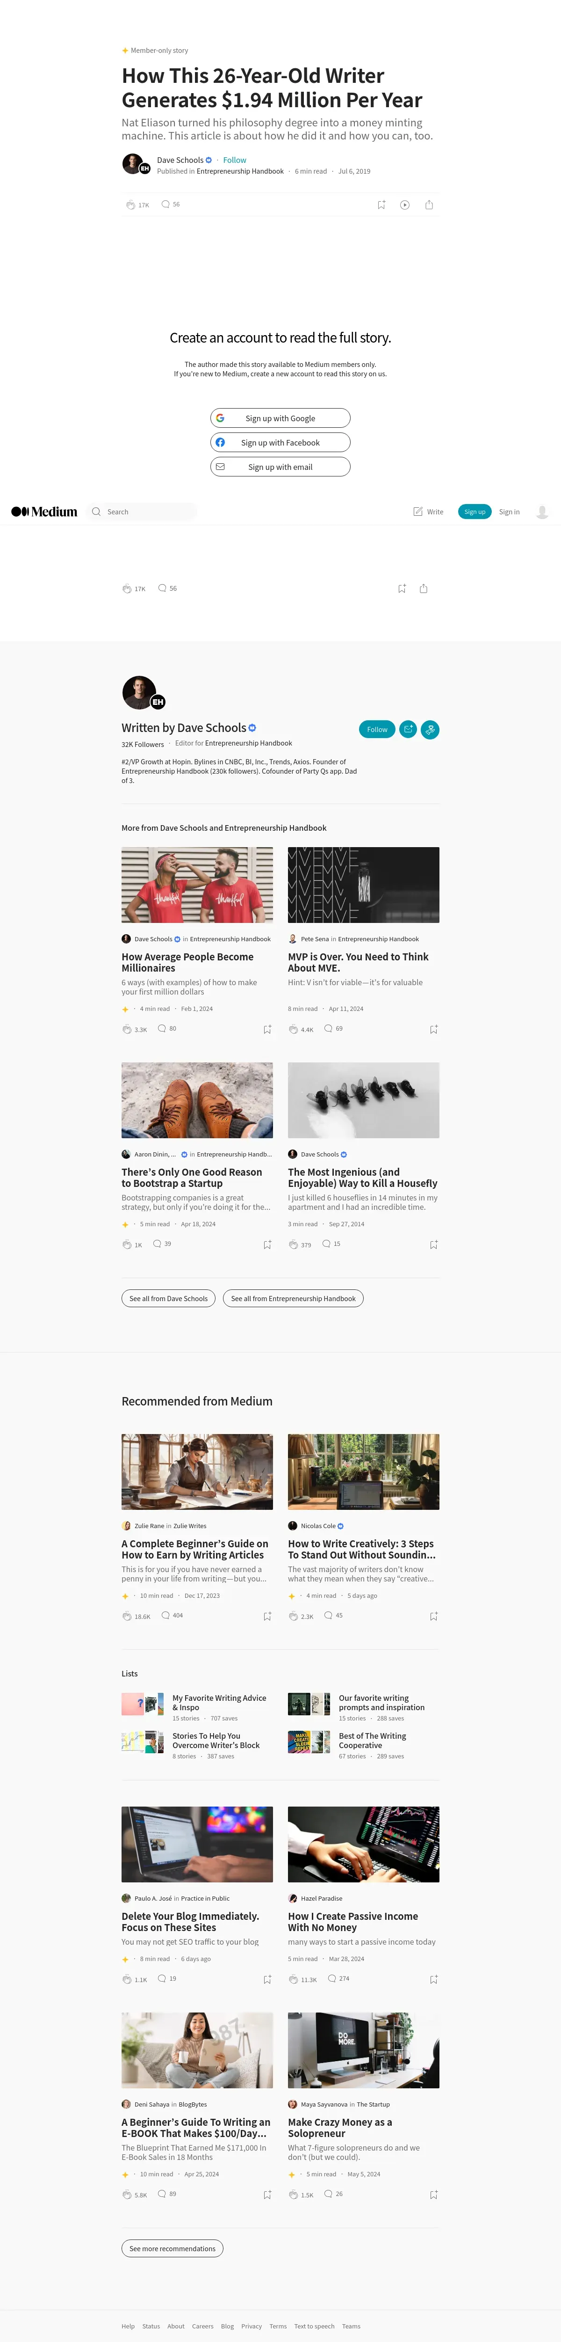
Task: Sign up with email
Action: (280, 467)
